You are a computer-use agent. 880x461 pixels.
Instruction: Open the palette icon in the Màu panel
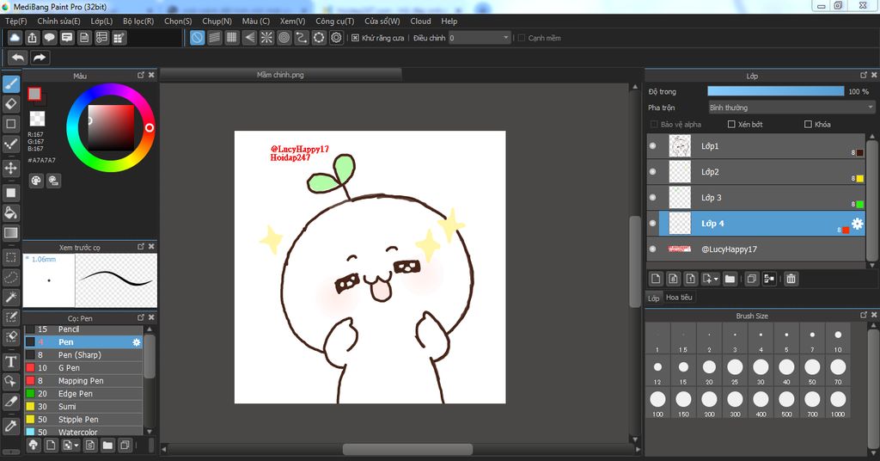click(36, 181)
